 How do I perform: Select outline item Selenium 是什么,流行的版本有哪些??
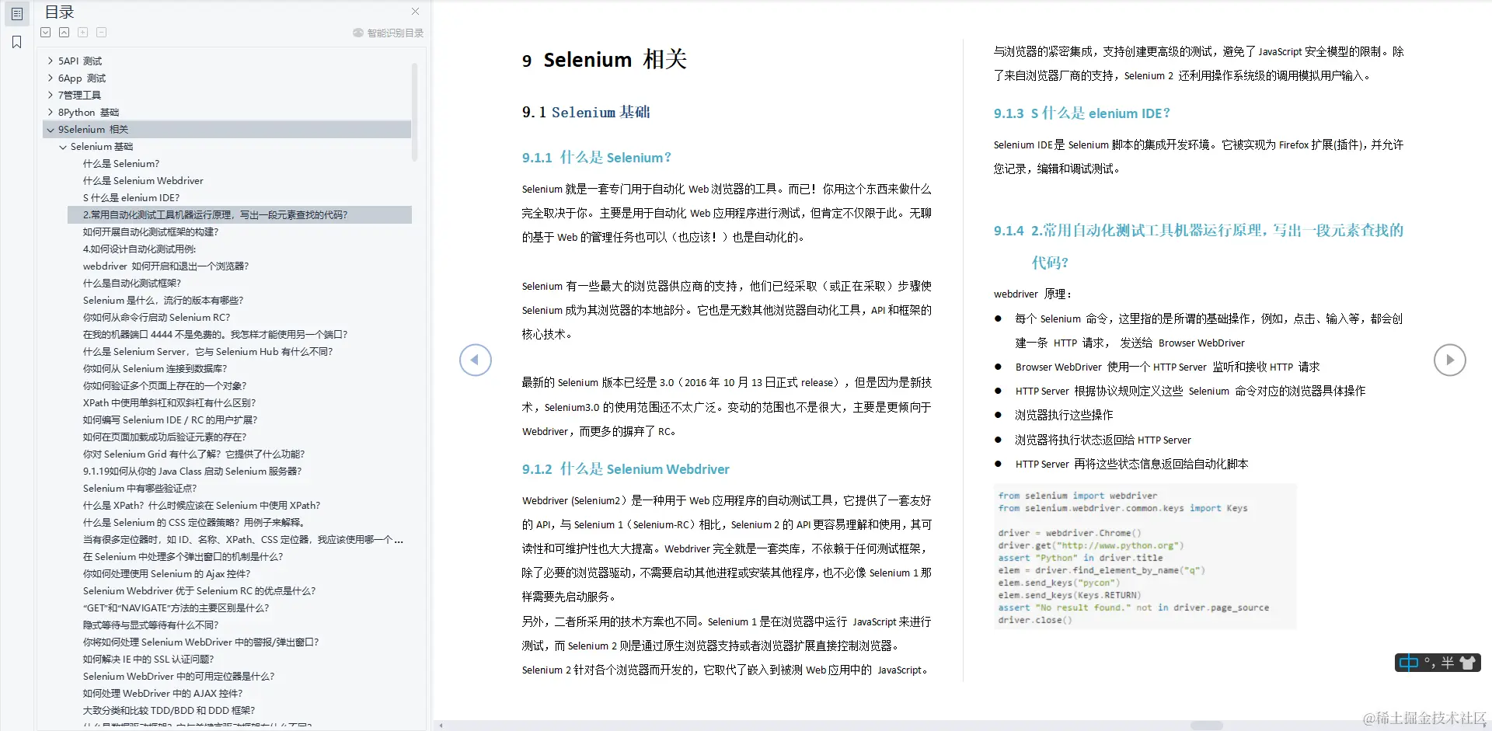[x=163, y=300]
